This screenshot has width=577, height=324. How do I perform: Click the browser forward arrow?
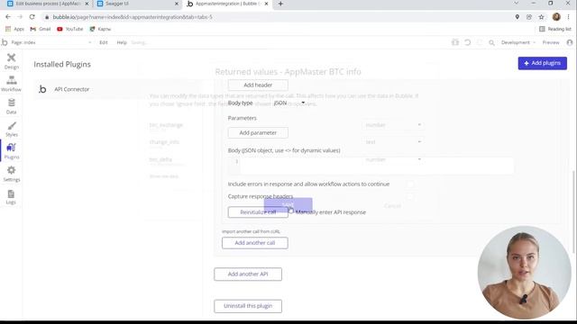20,17
